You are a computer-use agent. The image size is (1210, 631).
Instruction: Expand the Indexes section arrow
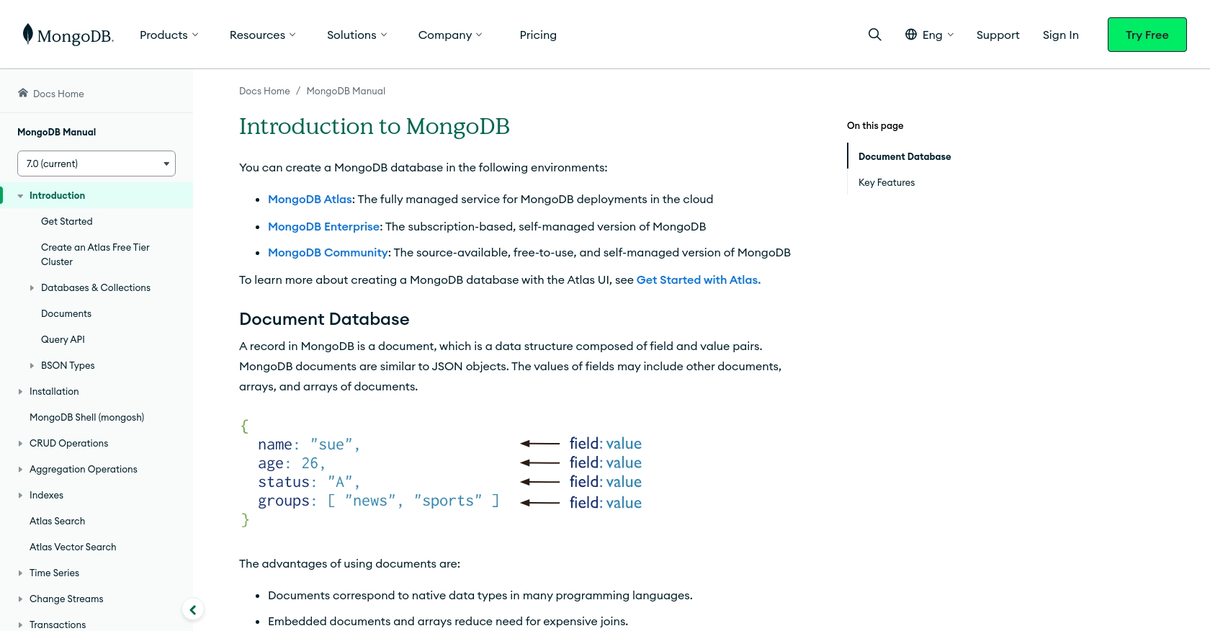pos(20,496)
